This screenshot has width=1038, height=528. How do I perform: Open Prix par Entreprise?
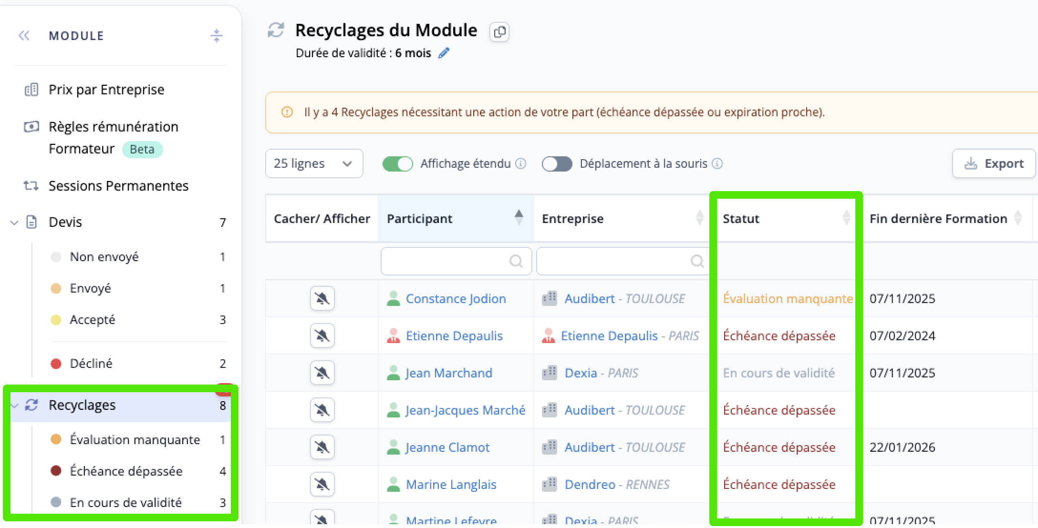pos(106,90)
